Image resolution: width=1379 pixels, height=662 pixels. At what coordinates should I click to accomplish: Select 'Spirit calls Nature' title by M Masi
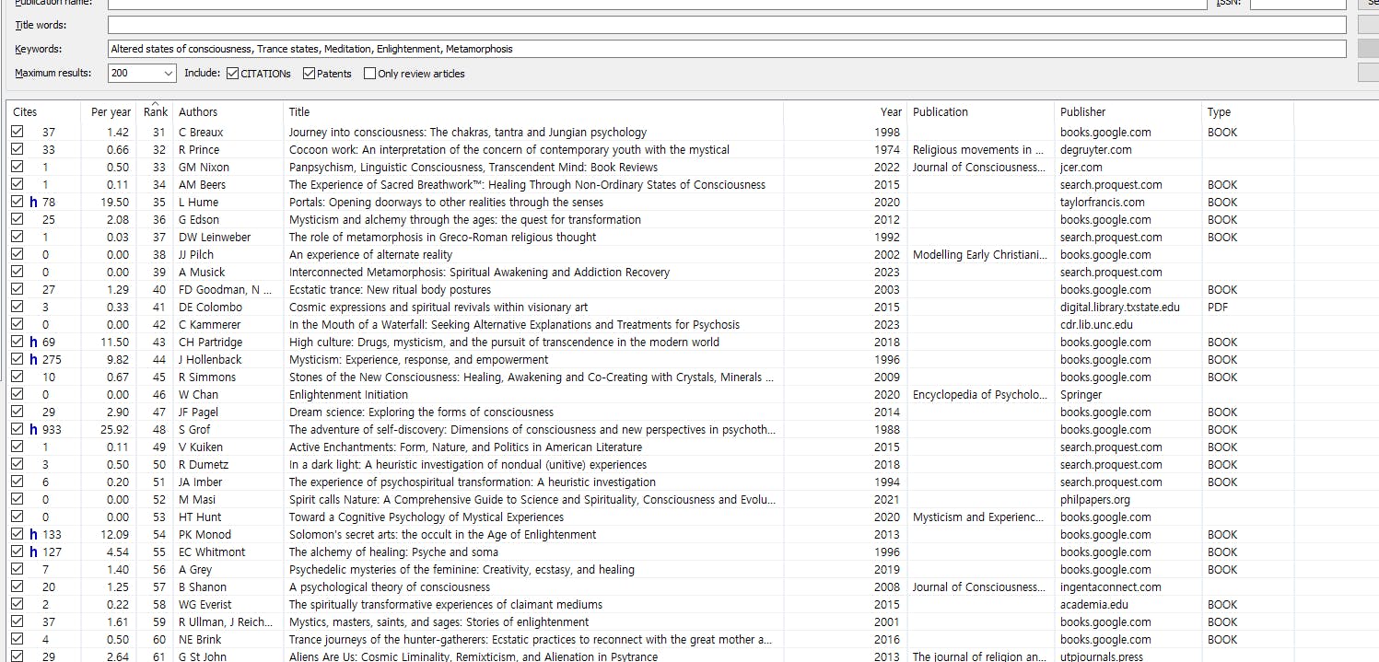coord(532,500)
